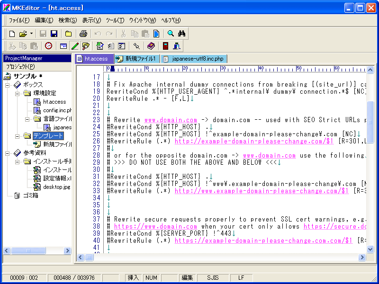
Task: Click the grayed-out save floppy icon
Action: pos(43,34)
